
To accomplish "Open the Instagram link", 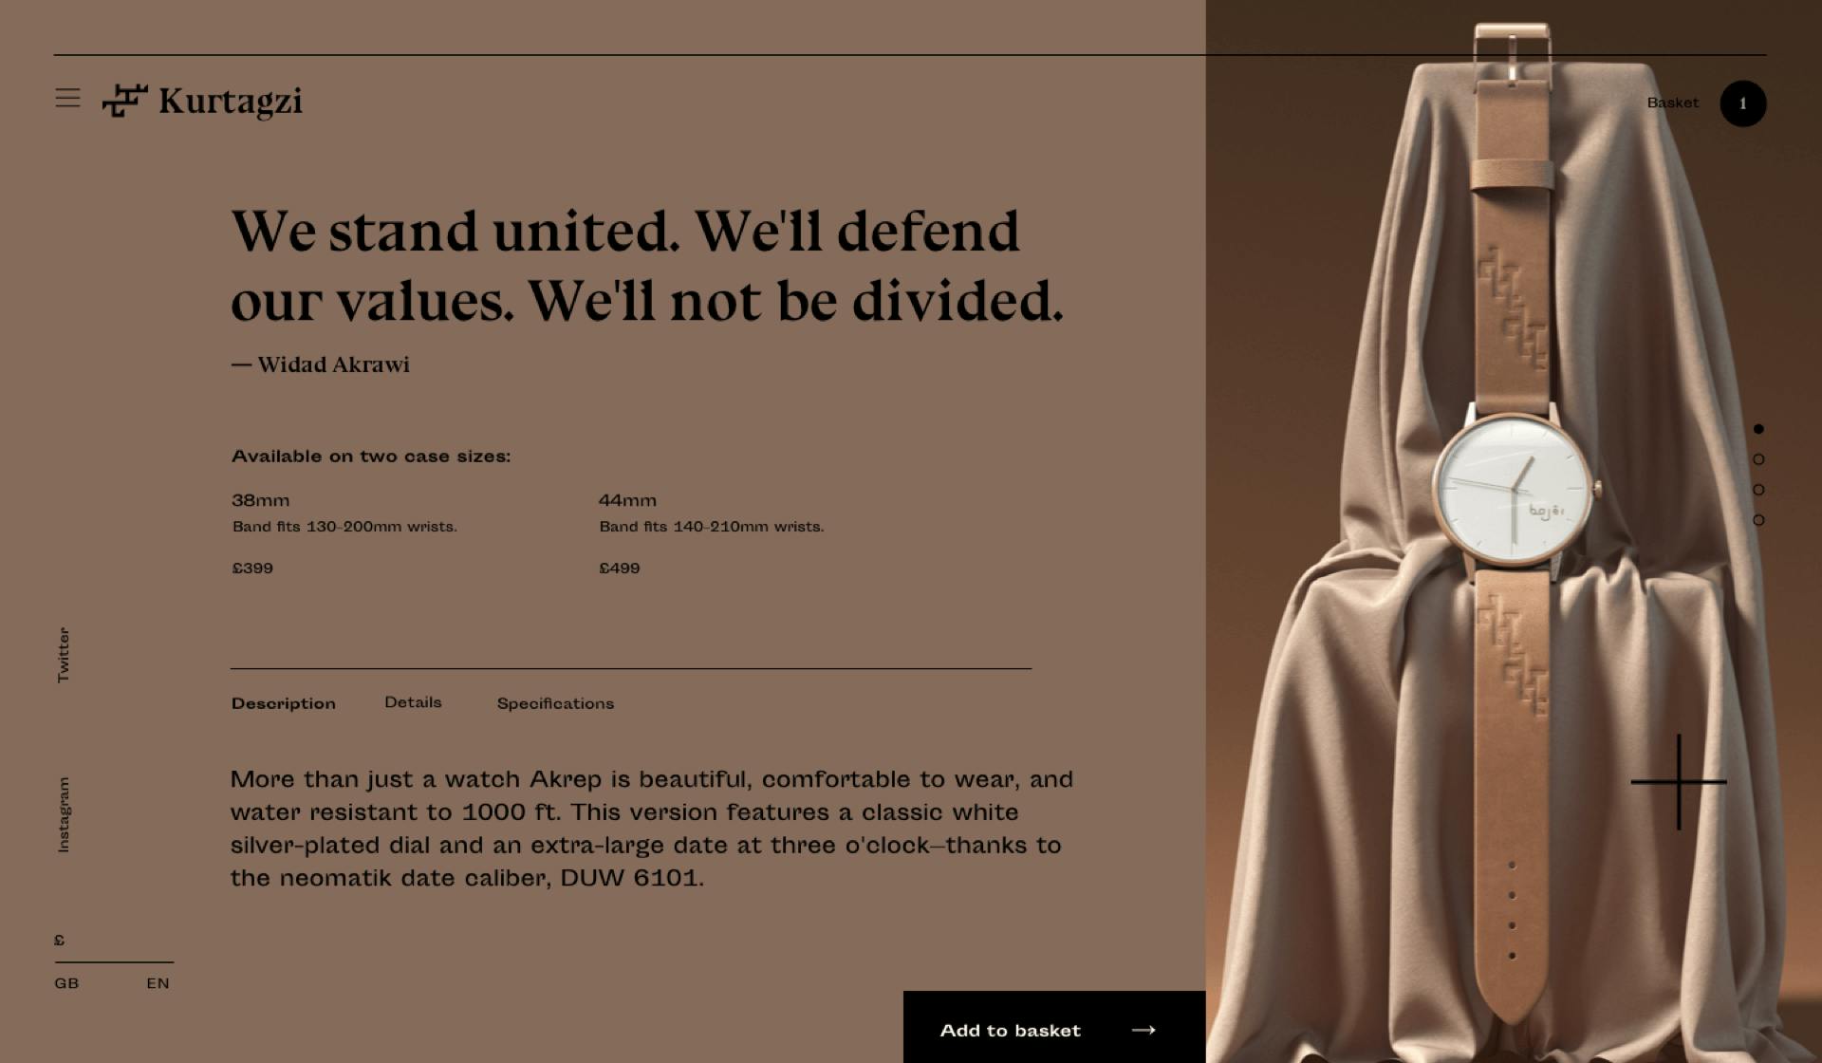I will coord(63,814).
